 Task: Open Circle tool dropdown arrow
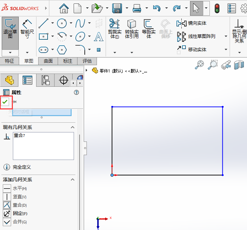tap(71, 23)
